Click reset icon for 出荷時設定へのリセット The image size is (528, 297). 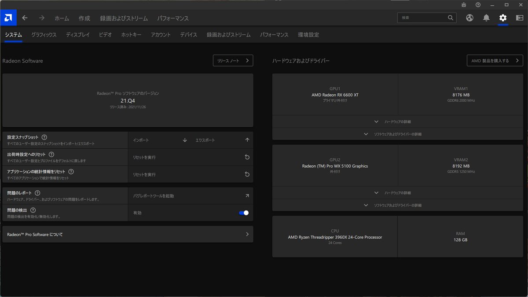[x=247, y=157]
